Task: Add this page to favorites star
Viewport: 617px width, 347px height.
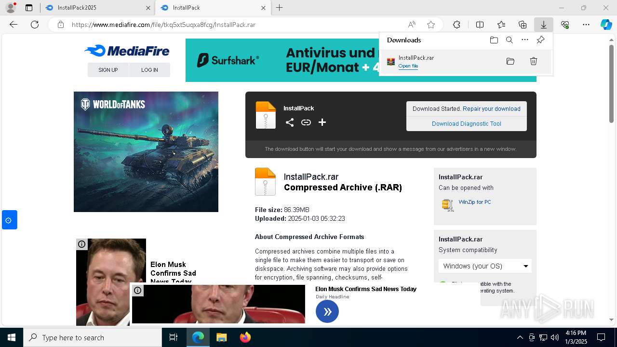Action: (431, 25)
